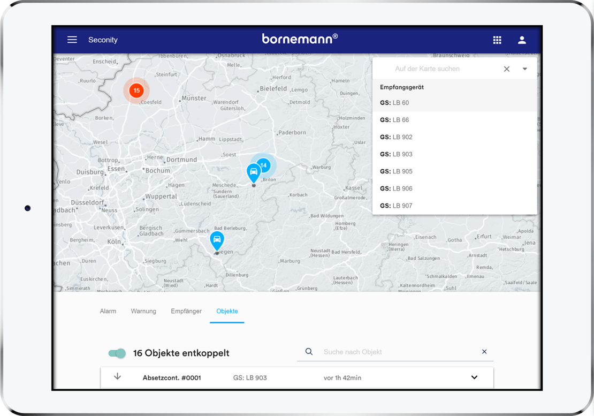
Task: Open the hamburger navigation menu
Action: coord(72,40)
